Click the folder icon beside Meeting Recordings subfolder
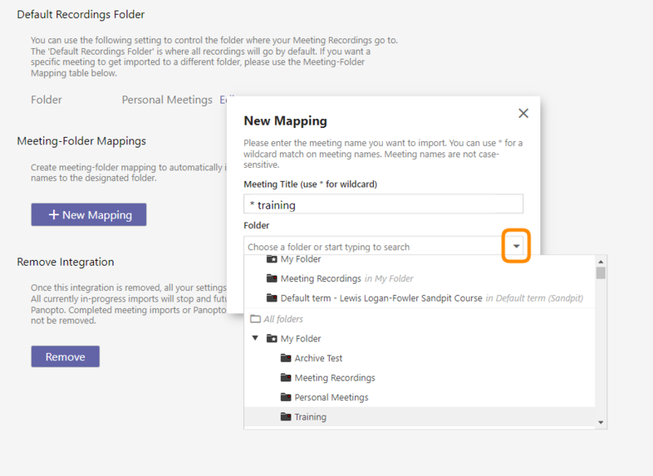 [286, 378]
